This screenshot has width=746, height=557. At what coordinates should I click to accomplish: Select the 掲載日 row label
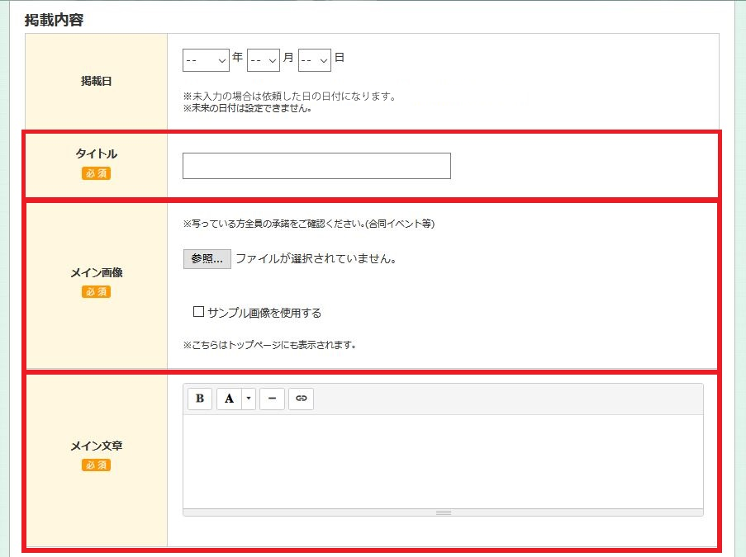(x=96, y=81)
